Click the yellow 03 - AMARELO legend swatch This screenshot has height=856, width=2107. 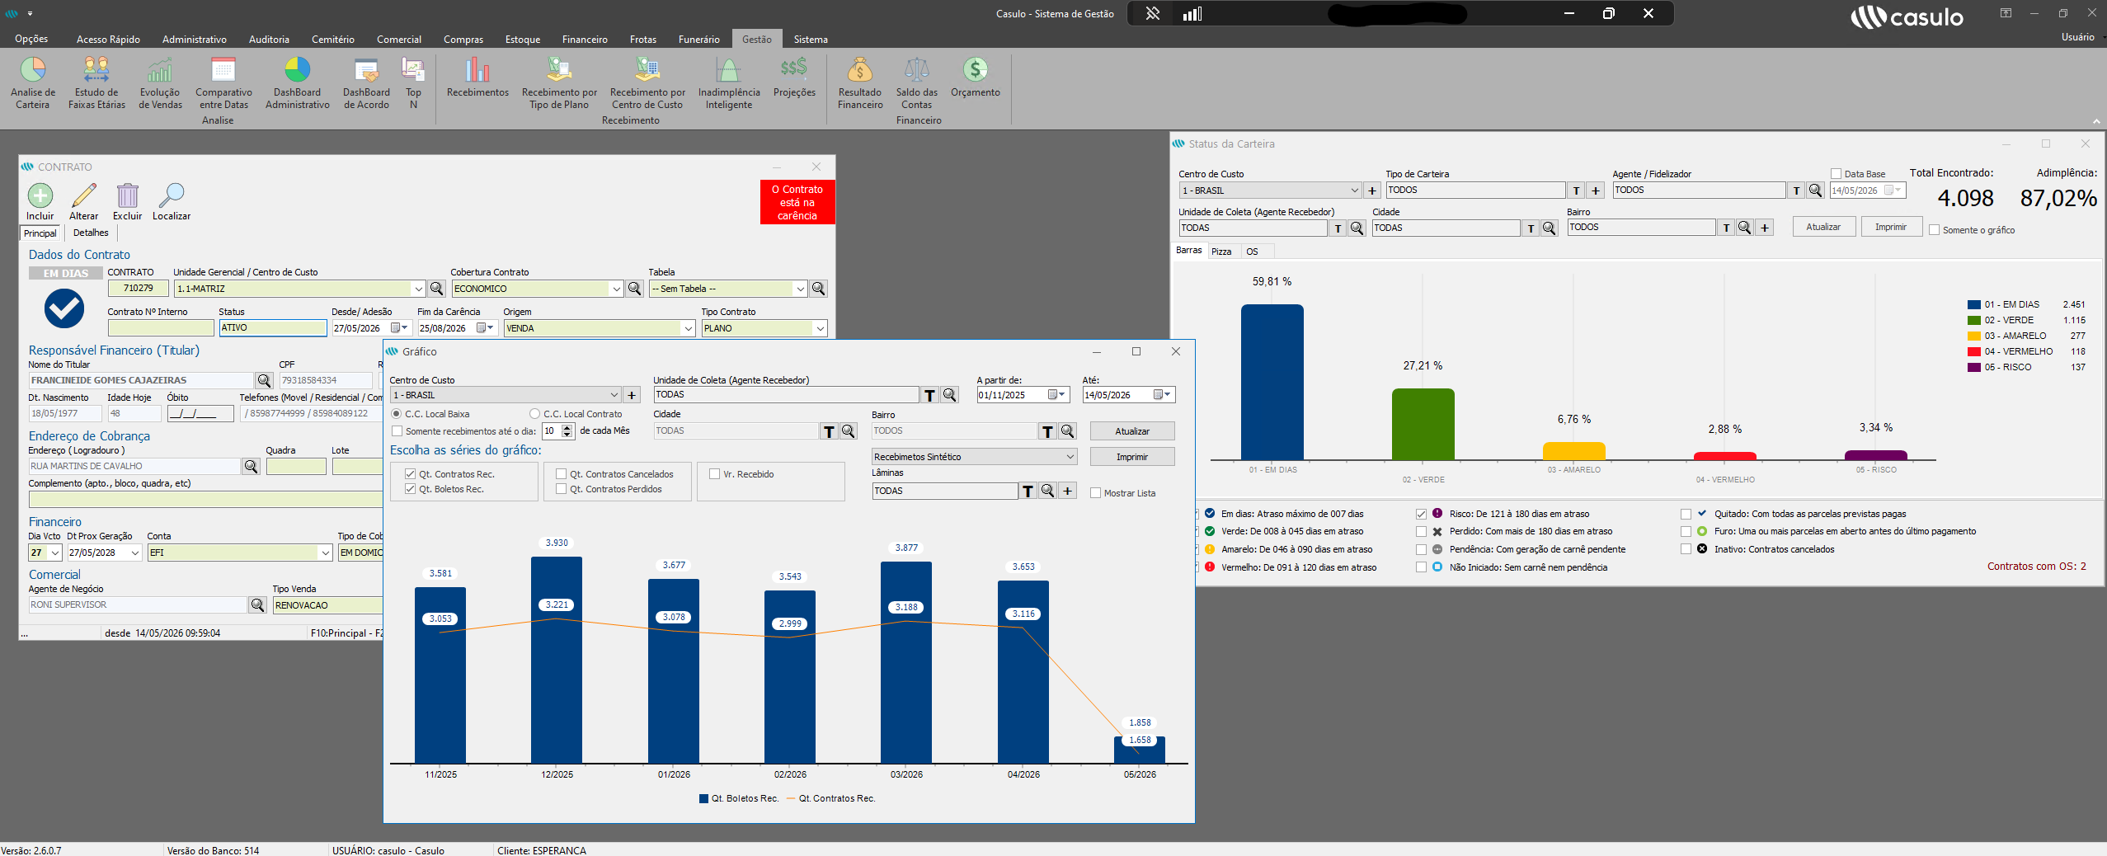pos(1973,336)
